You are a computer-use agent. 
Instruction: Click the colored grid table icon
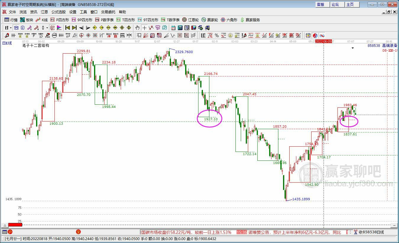click(x=308, y=35)
